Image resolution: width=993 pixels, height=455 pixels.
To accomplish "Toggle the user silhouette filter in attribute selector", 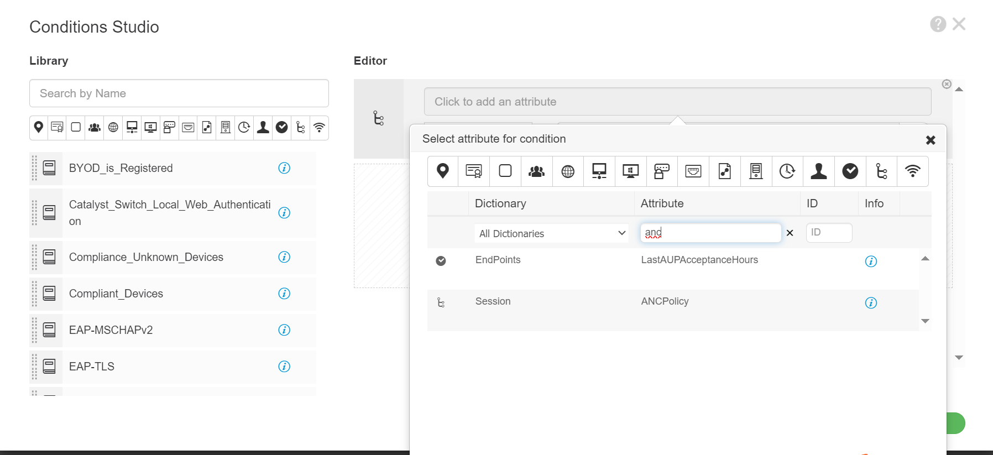I will click(x=819, y=171).
